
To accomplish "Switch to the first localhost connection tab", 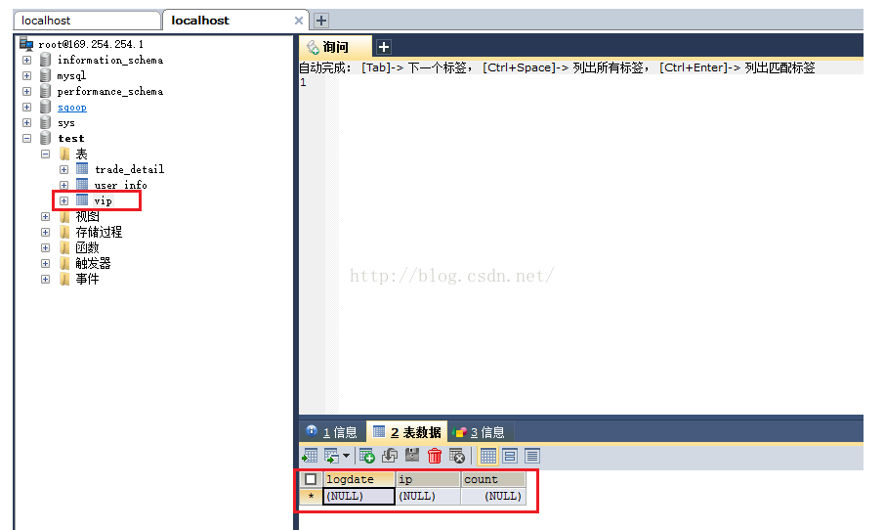I will 87,21.
